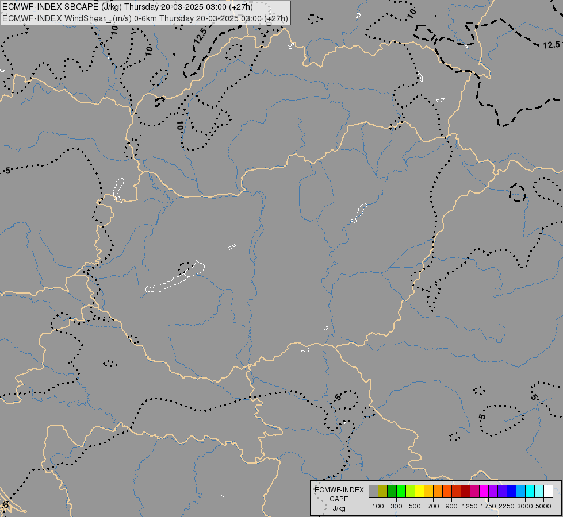
Task: Pick the pure blue legend swatch
Action: pyautogui.click(x=511, y=491)
